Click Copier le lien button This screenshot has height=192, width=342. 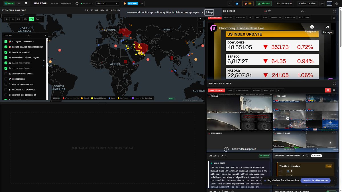click(307, 3)
